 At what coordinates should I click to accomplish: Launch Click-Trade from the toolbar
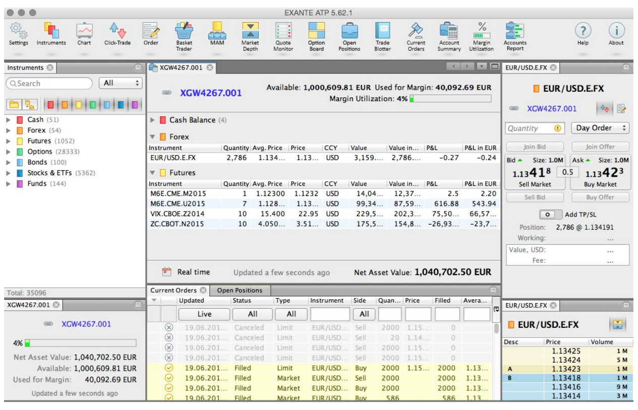(118, 34)
